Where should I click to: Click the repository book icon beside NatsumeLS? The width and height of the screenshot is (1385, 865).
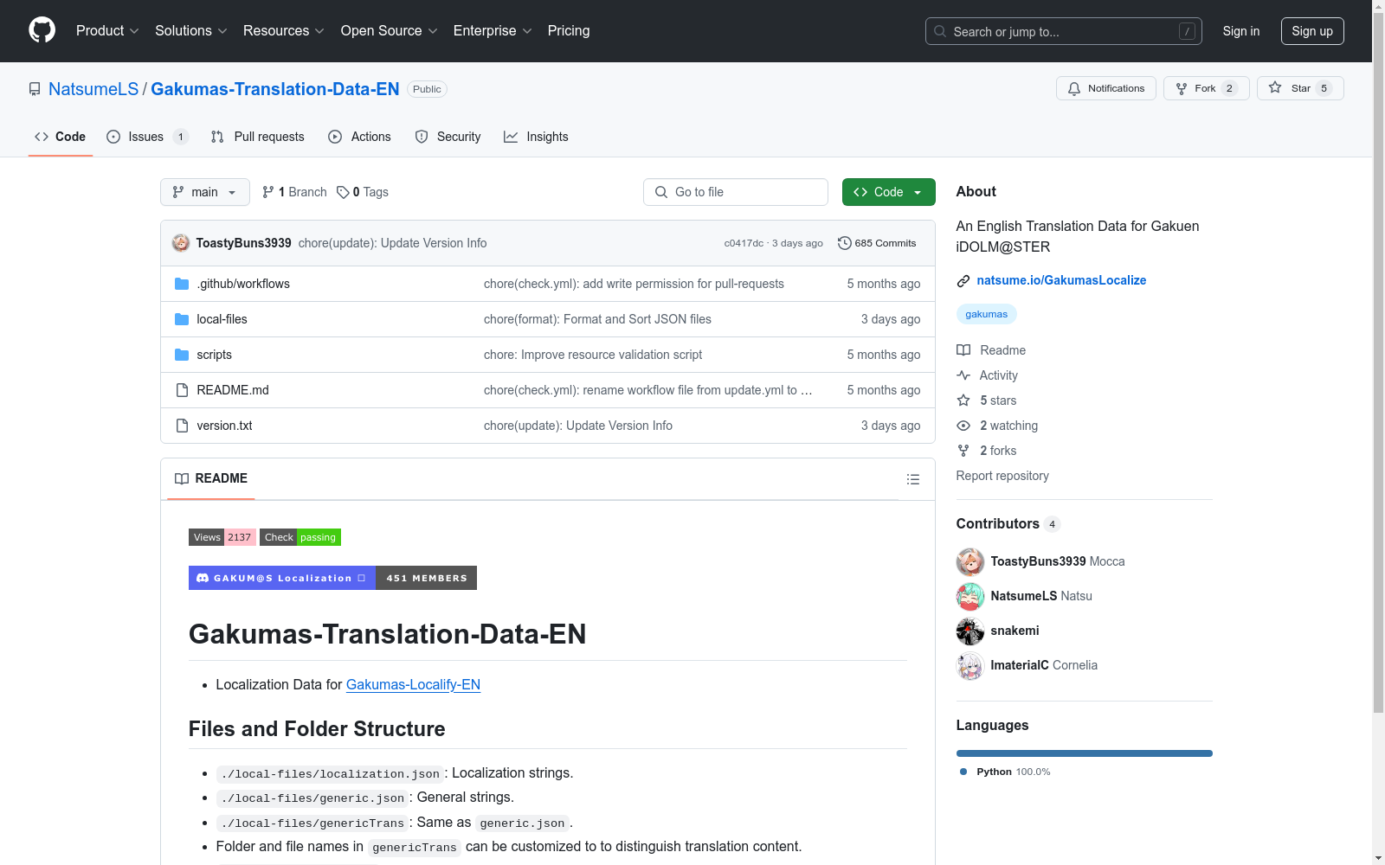coord(35,89)
